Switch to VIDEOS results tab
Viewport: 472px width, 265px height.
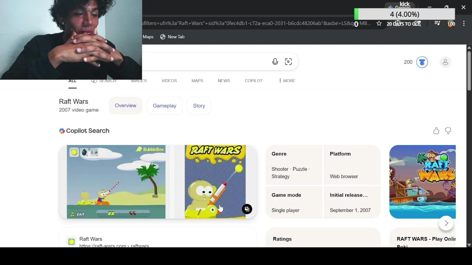[169, 81]
